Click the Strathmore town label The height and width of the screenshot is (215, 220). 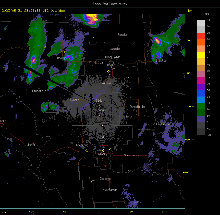pyautogui.click(x=132, y=155)
